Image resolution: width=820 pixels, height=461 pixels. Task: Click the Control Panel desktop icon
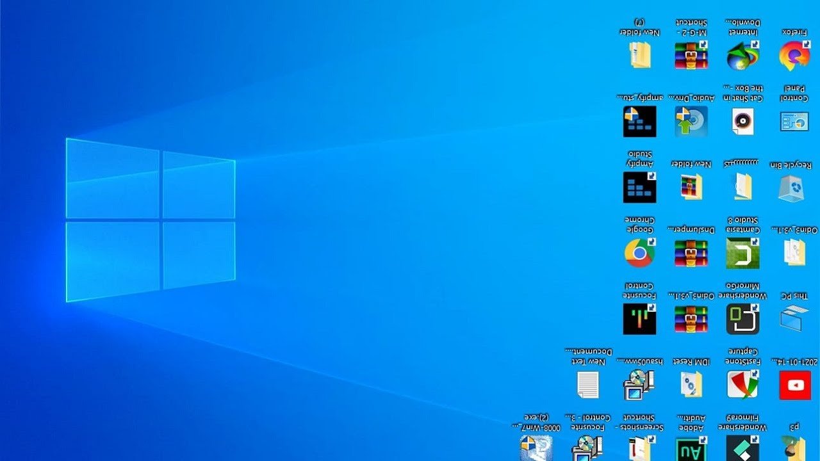coord(794,121)
